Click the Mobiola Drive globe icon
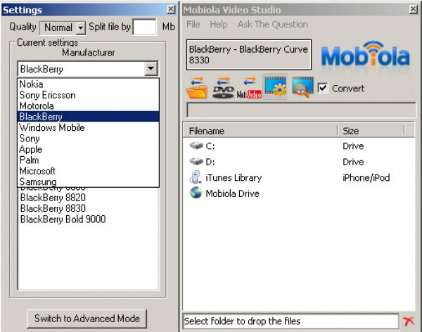The image size is (422, 332). pos(196,193)
